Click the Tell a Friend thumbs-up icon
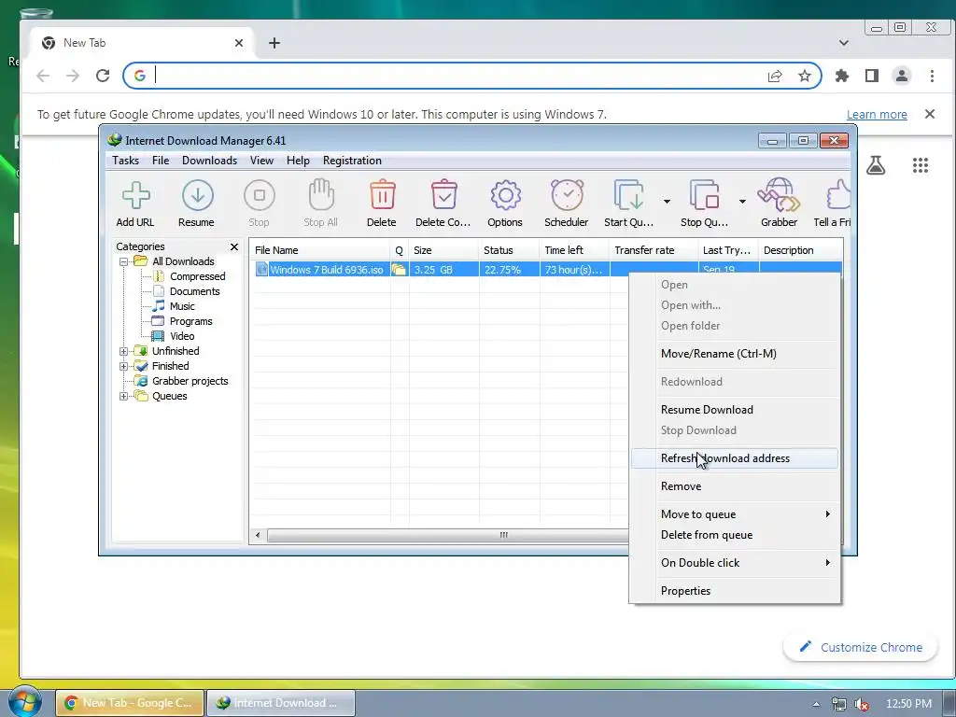Image resolution: width=956 pixels, height=717 pixels. [x=838, y=195]
